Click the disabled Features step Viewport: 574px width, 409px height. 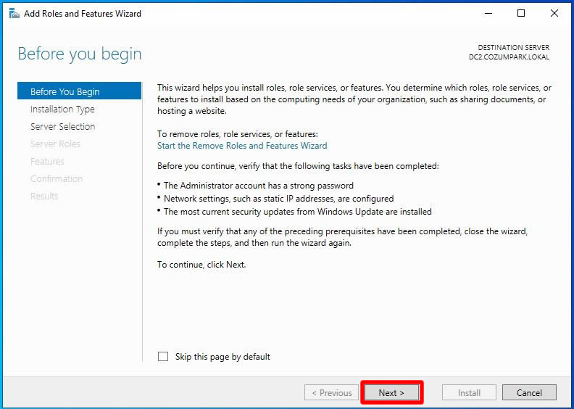[x=47, y=161]
